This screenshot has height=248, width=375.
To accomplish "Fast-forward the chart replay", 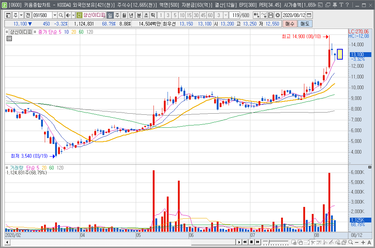I will point(257,242).
